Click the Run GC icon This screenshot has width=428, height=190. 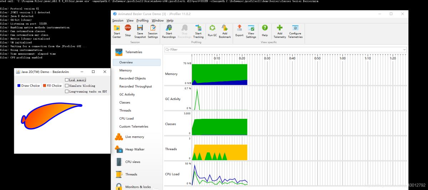pos(212,28)
